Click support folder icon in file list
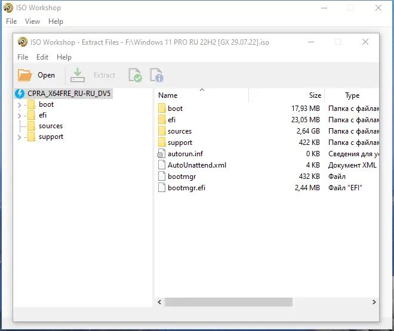The width and height of the screenshot is (394, 331). tap(162, 143)
